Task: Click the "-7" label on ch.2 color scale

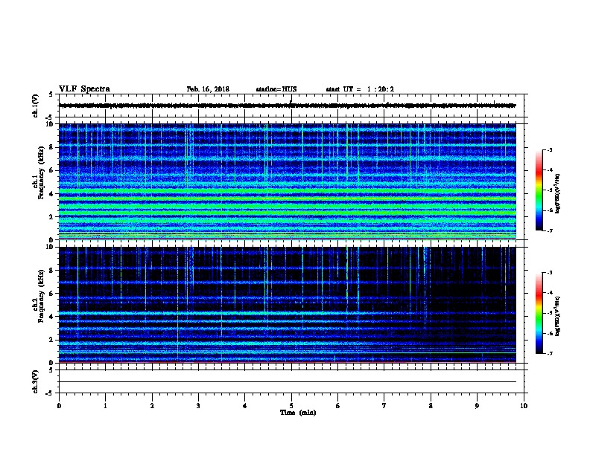Action: point(549,353)
